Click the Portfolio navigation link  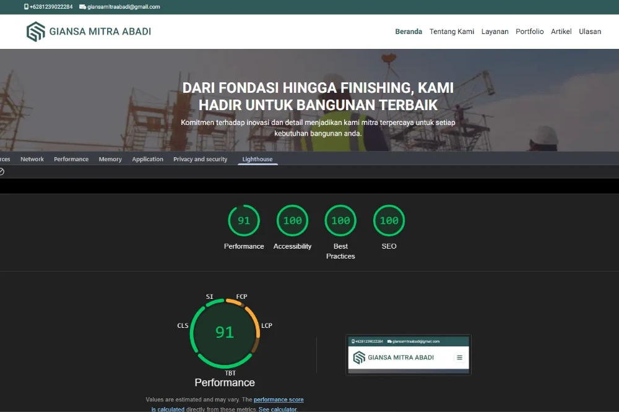coord(529,32)
